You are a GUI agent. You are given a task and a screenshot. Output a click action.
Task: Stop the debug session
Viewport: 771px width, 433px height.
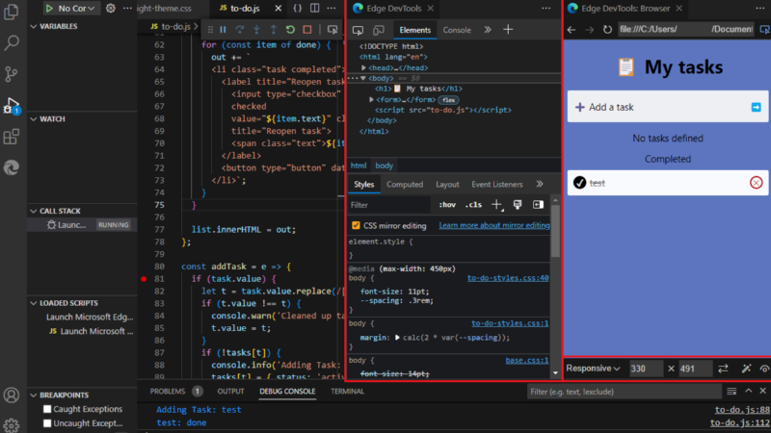[307, 30]
